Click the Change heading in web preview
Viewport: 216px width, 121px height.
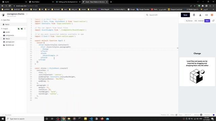pyautogui.click(x=197, y=53)
